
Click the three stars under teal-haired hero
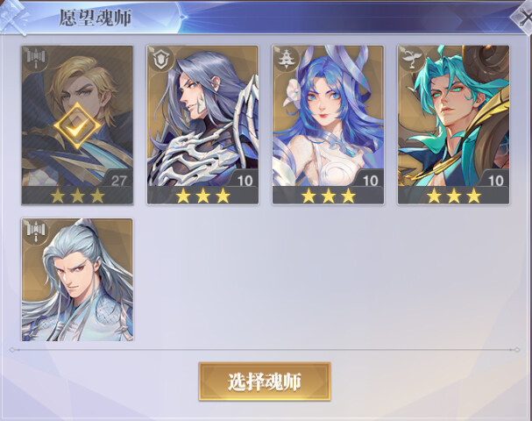454,196
